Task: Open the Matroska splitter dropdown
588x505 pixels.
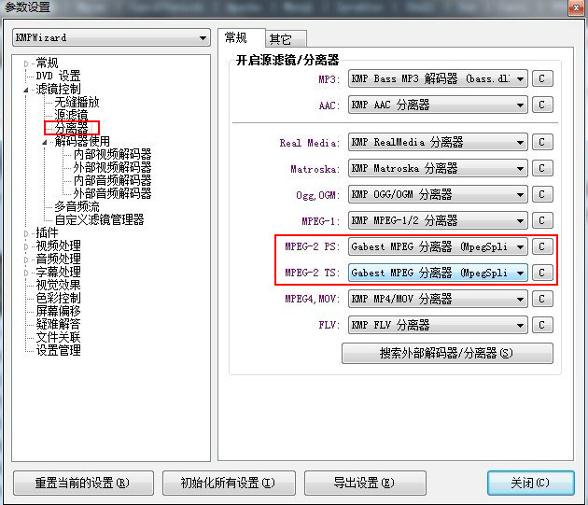Action: (438, 168)
